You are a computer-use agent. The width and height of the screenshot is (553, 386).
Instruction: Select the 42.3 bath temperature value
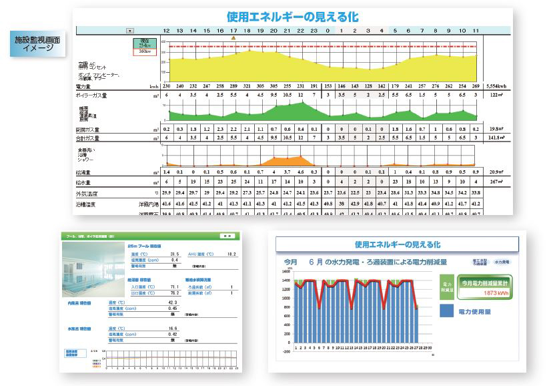coord(173,303)
